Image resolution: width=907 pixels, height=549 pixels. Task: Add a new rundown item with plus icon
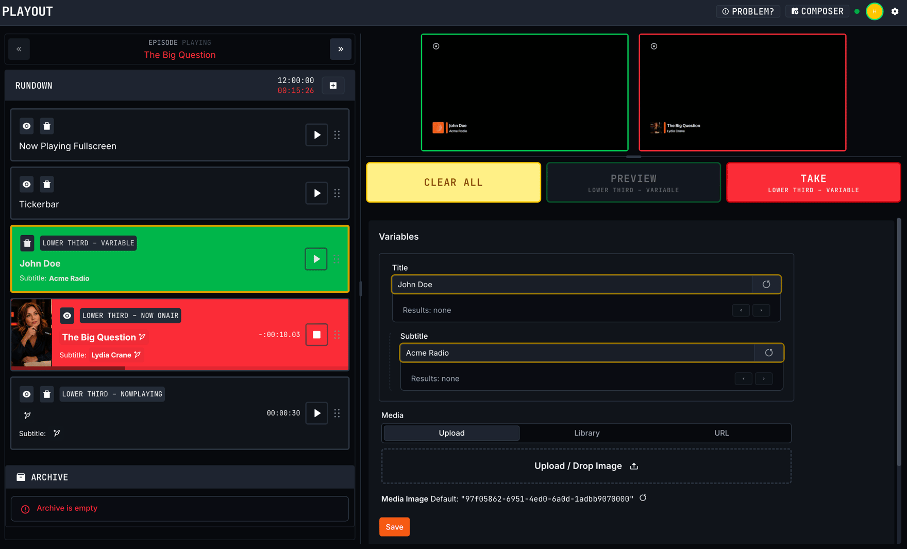click(x=333, y=86)
